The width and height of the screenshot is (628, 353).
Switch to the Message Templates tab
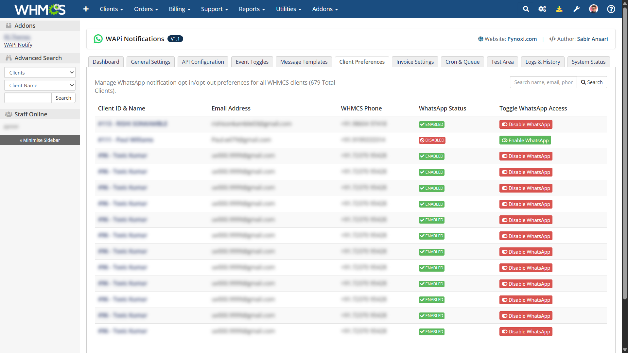(304, 62)
